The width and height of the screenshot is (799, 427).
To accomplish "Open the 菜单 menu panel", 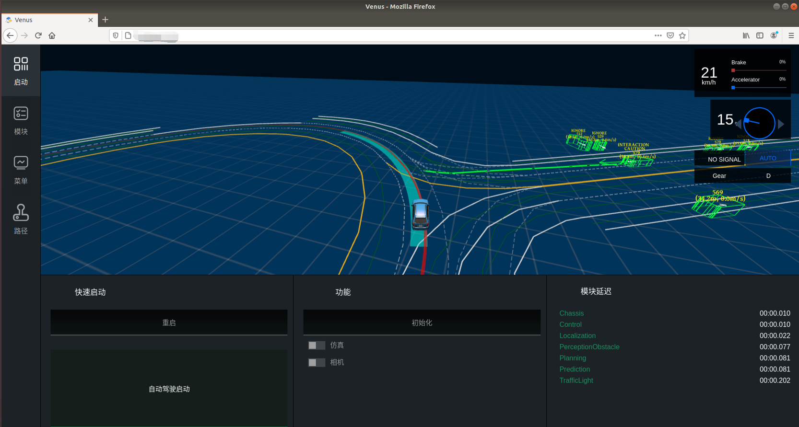I will pyautogui.click(x=21, y=170).
